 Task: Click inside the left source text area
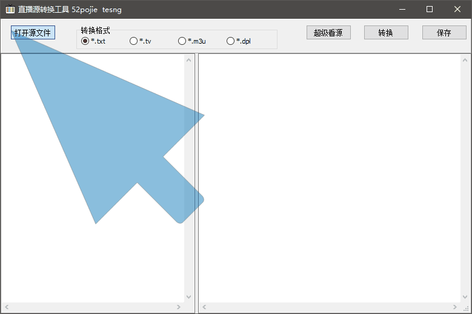(93, 179)
